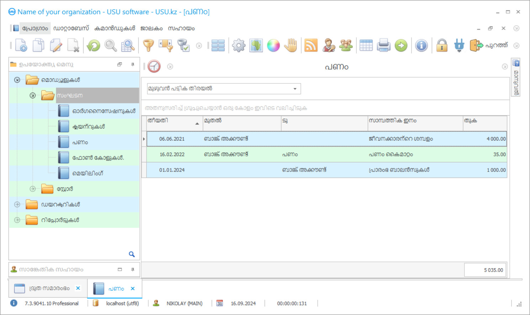Click the yellow padlock icon
Viewport: 530px width, 315px height.
442,46
